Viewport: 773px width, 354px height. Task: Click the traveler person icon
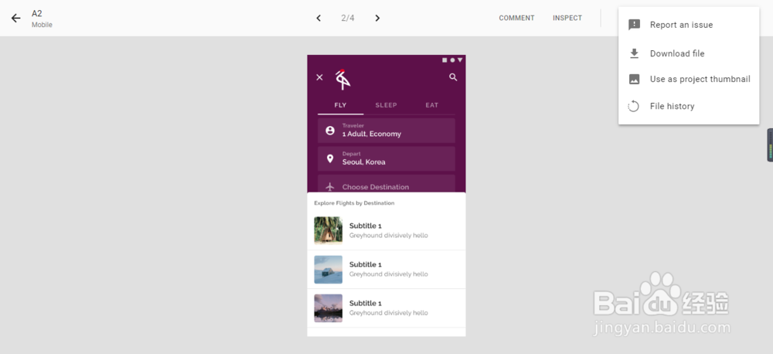pyautogui.click(x=330, y=131)
